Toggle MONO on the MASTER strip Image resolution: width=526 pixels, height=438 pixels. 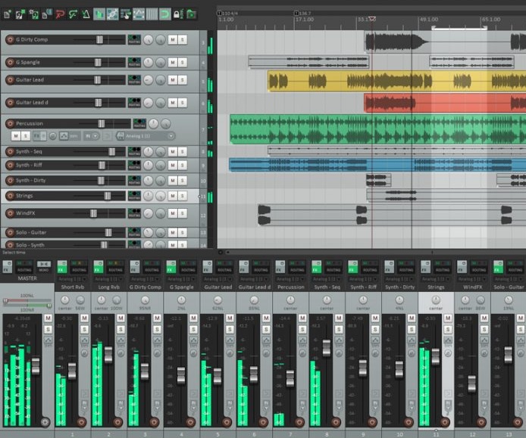(44, 266)
